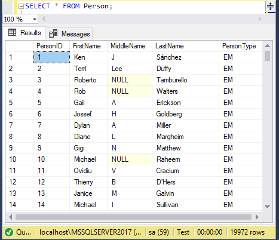Select the LastName cell 'Matthew'
The height and width of the screenshot is (240, 279).
click(x=185, y=148)
